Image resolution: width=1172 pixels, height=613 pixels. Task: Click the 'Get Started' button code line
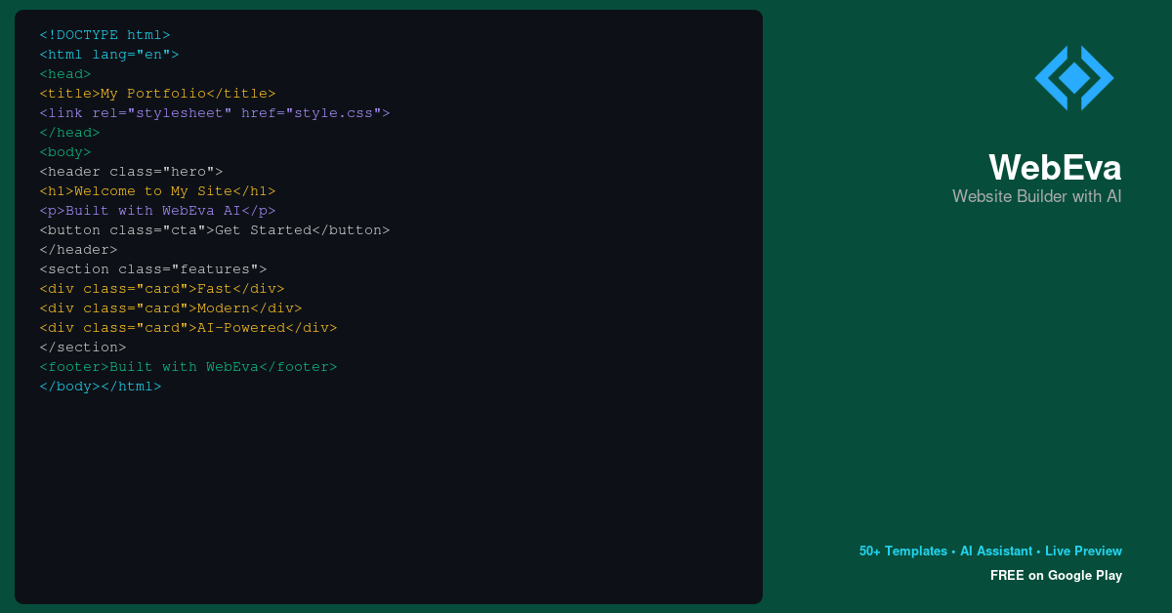215,230
